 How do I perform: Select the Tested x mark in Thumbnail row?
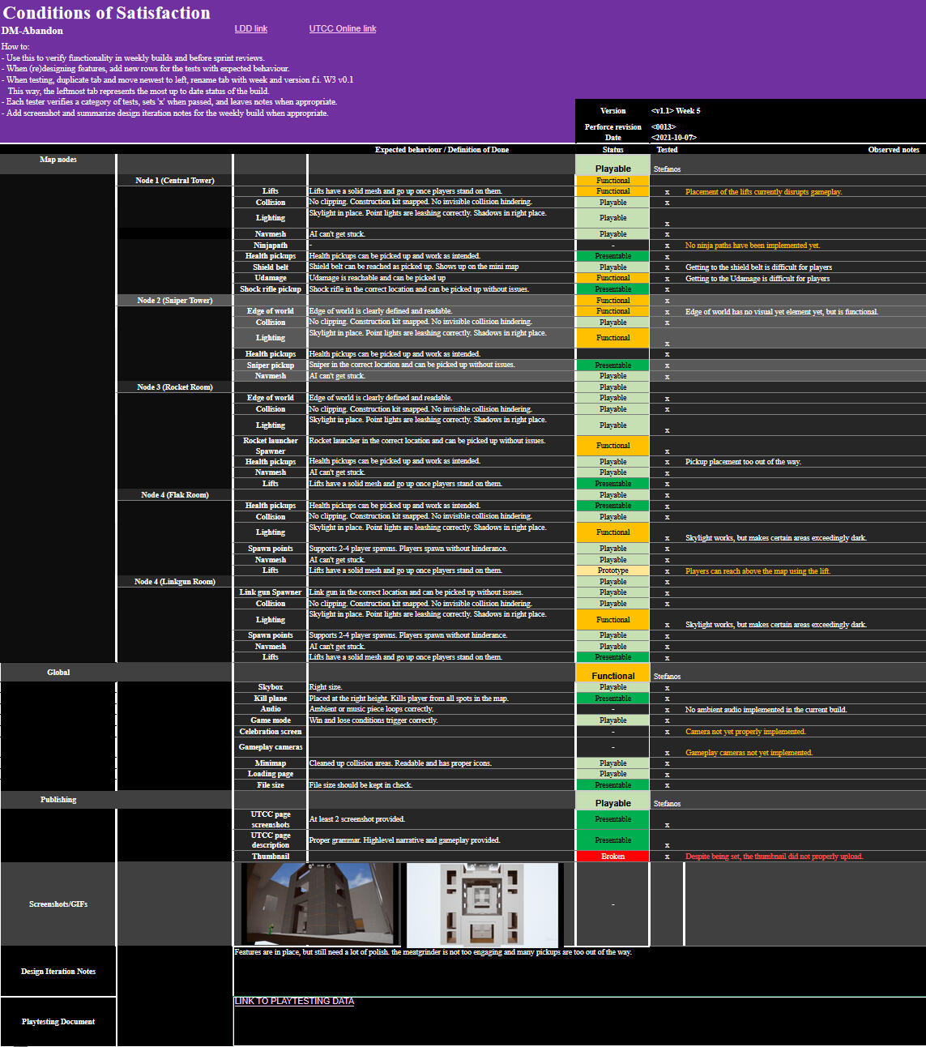coord(667,857)
